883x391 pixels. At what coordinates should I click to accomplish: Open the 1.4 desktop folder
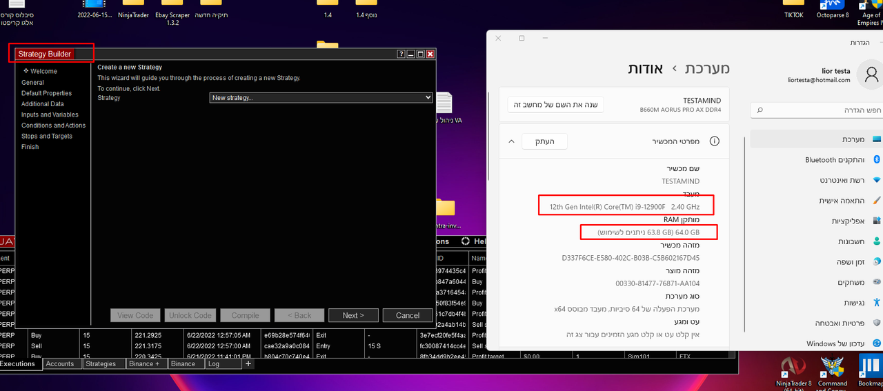click(x=328, y=9)
